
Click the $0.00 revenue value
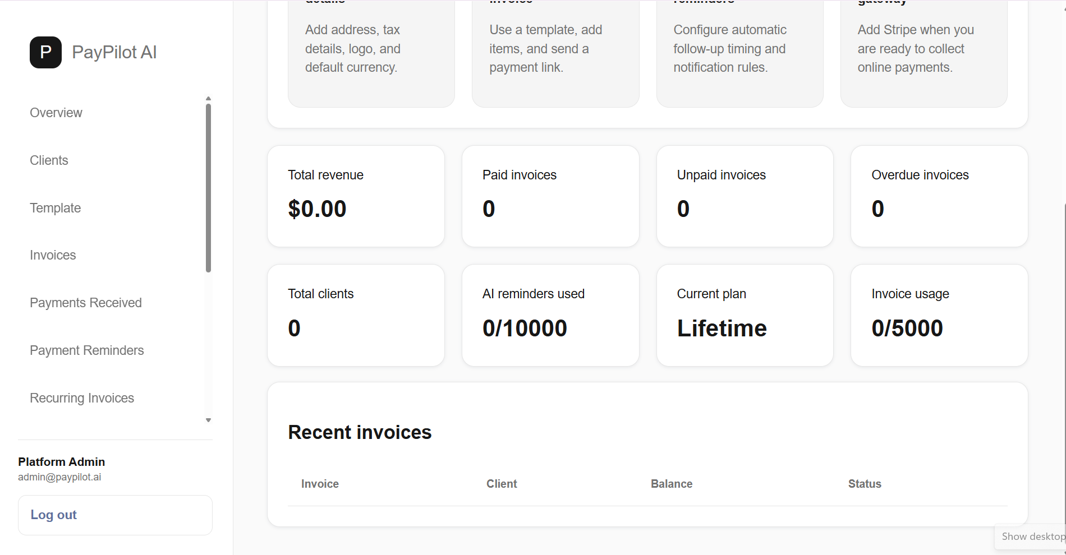[x=317, y=209]
